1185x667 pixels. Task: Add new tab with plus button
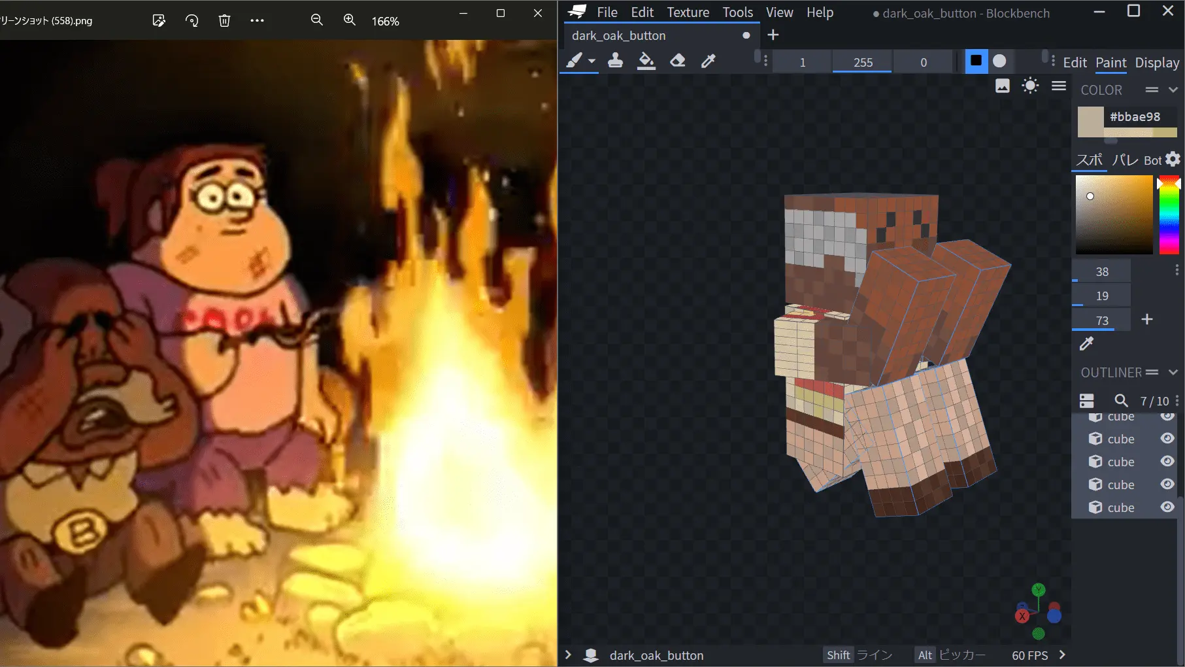773,35
